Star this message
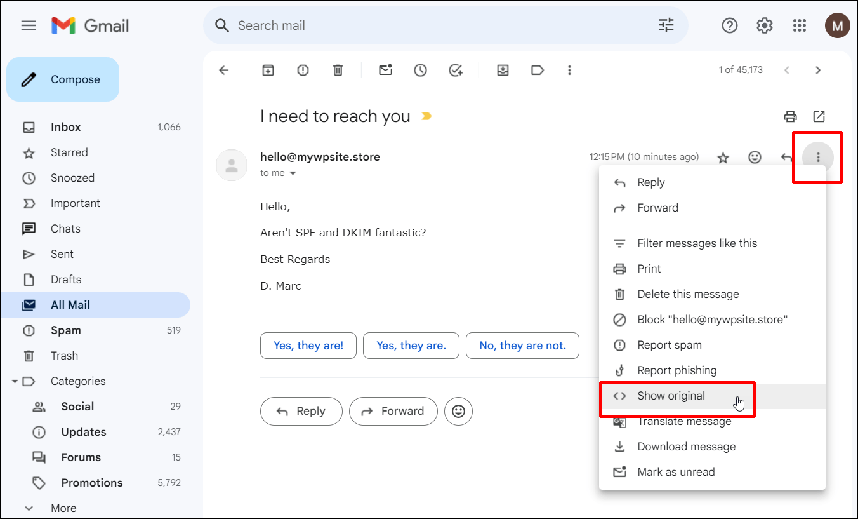Image resolution: width=858 pixels, height=519 pixels. click(x=723, y=158)
